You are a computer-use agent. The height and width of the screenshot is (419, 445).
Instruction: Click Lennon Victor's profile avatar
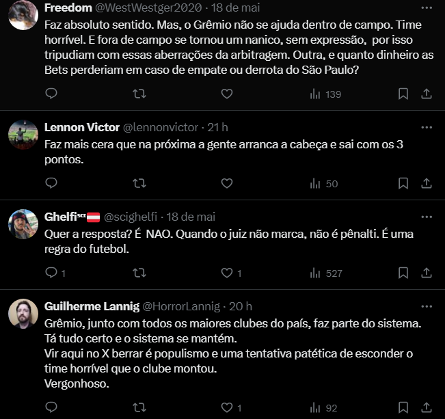pos(23,133)
